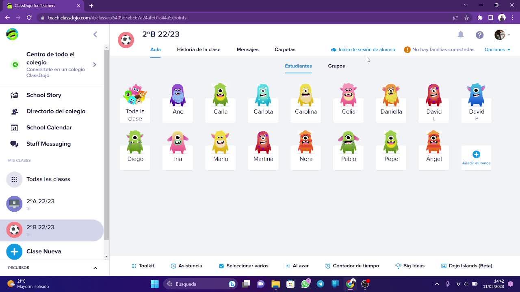Open the Toolkit grid icon

coord(134,266)
